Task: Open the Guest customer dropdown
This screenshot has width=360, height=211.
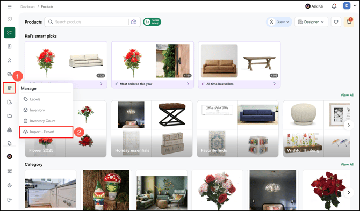Action: coord(279,22)
